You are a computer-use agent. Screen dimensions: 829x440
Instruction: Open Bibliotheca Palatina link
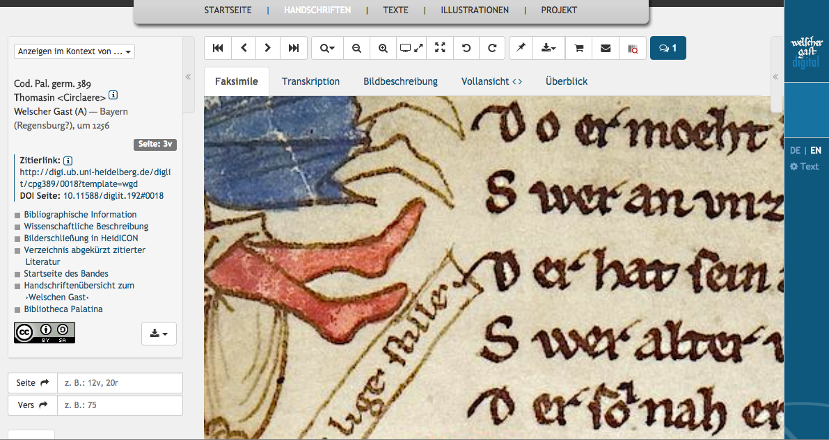63,309
